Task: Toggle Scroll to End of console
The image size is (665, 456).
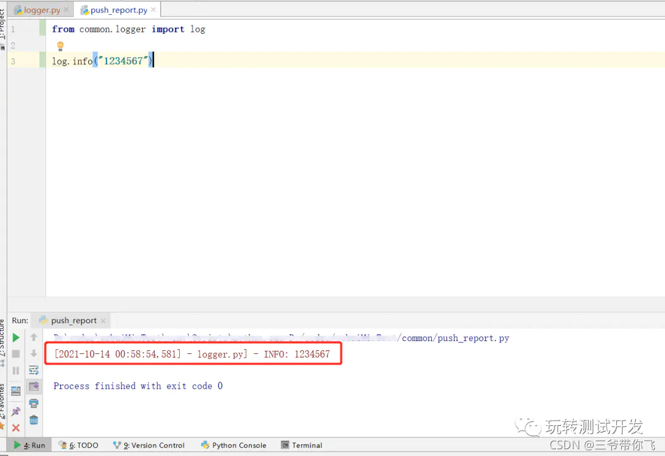Action: 33,386
